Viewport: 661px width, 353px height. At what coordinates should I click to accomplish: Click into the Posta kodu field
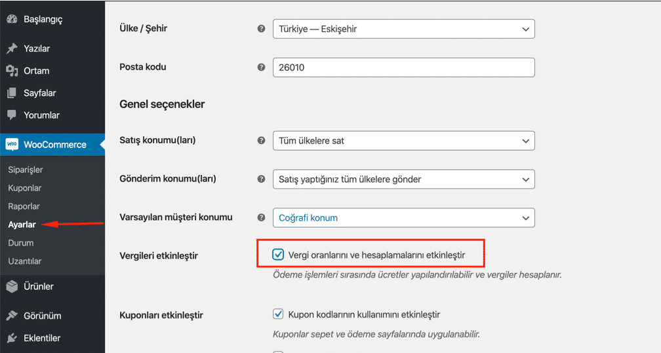coord(403,67)
